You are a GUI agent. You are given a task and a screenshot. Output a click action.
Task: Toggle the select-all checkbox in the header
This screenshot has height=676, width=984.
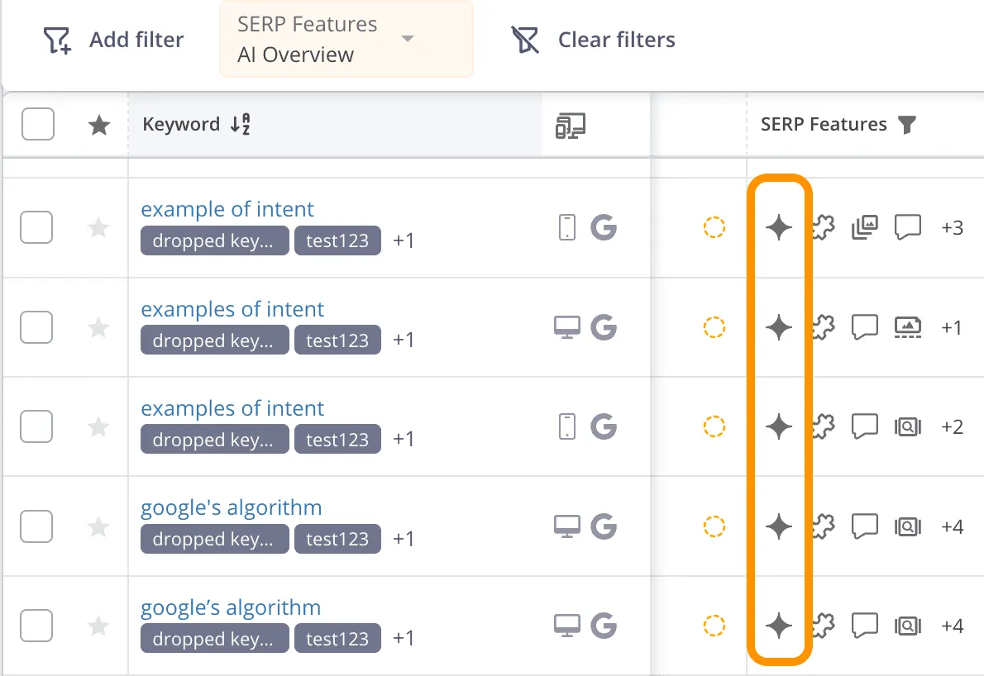click(38, 124)
